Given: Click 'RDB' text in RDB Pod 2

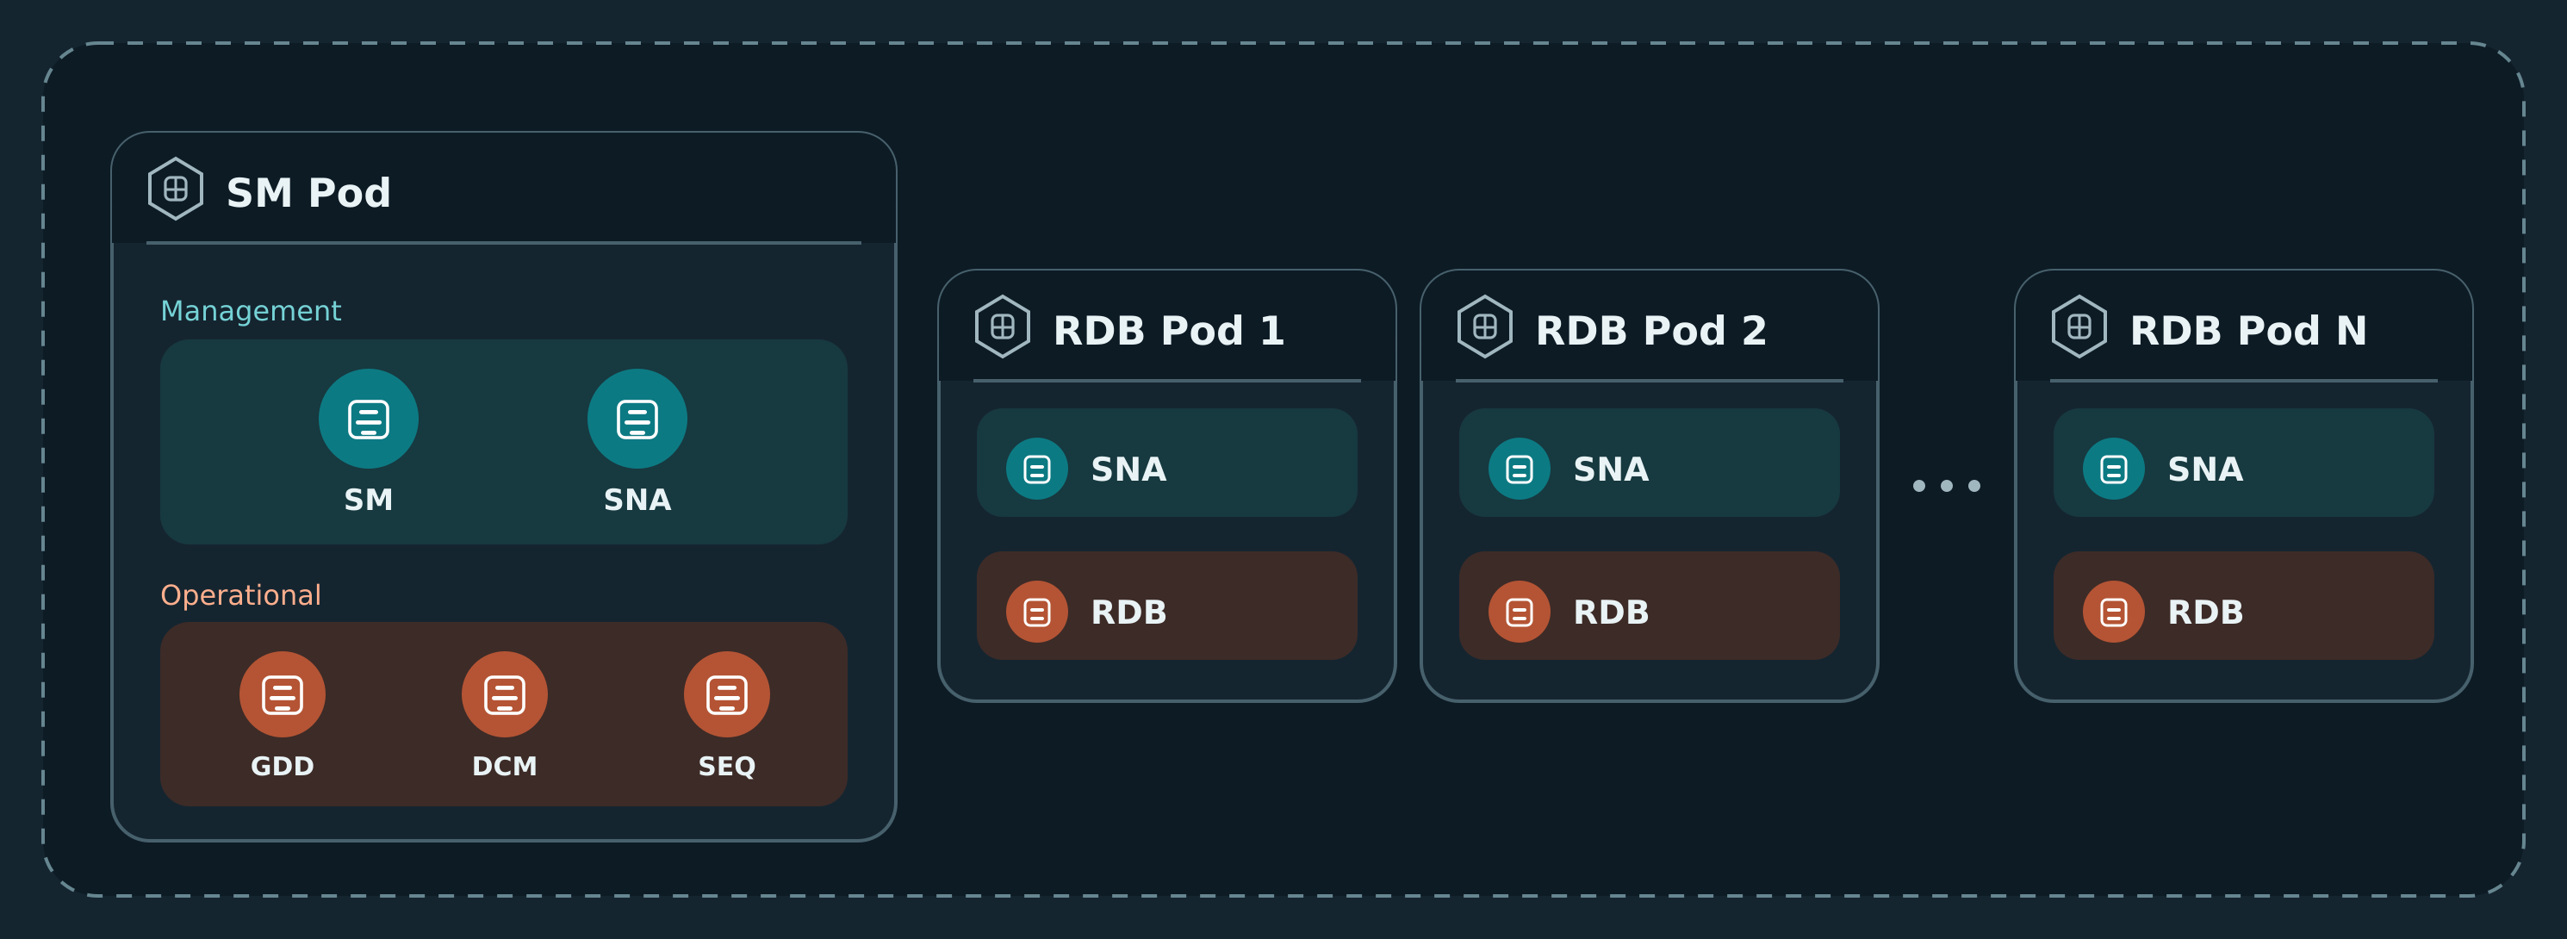Looking at the screenshot, I should (1612, 613).
